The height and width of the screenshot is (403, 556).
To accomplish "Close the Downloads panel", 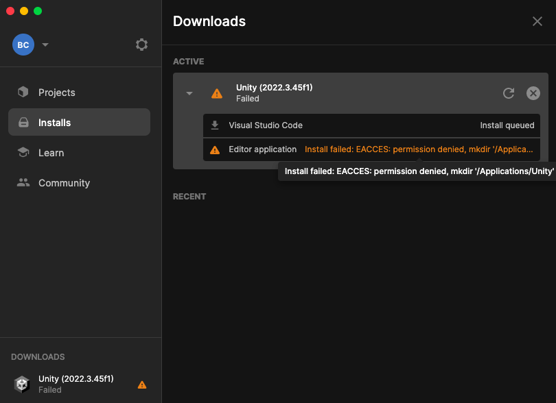I will coord(537,21).
